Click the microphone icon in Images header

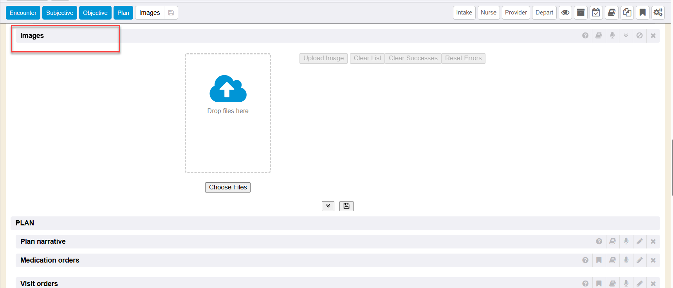(x=612, y=36)
